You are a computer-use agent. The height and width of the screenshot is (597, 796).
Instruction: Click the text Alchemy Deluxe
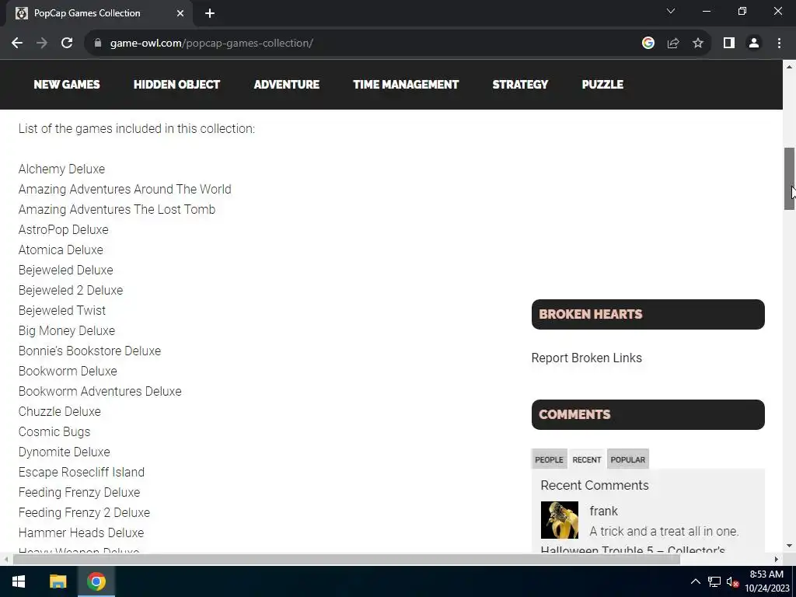[x=61, y=169]
